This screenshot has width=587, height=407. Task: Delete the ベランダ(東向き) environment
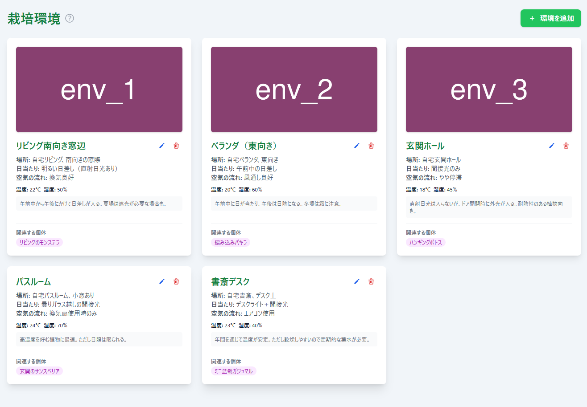(371, 146)
